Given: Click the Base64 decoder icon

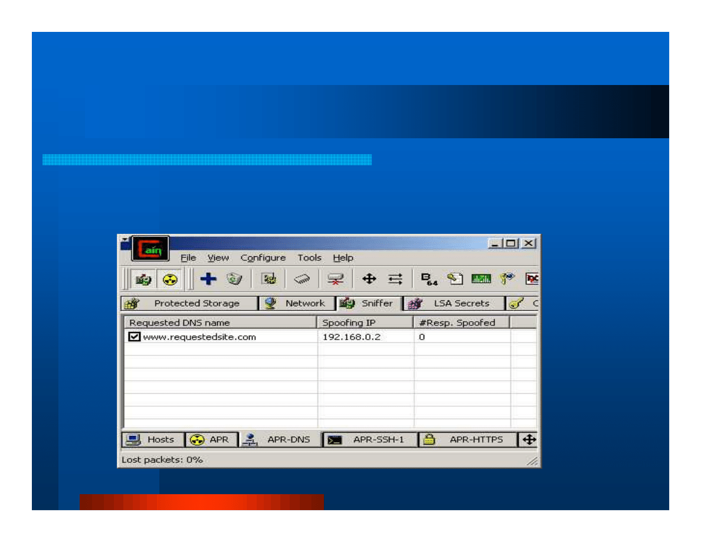Looking at the screenshot, I should 429,279.
